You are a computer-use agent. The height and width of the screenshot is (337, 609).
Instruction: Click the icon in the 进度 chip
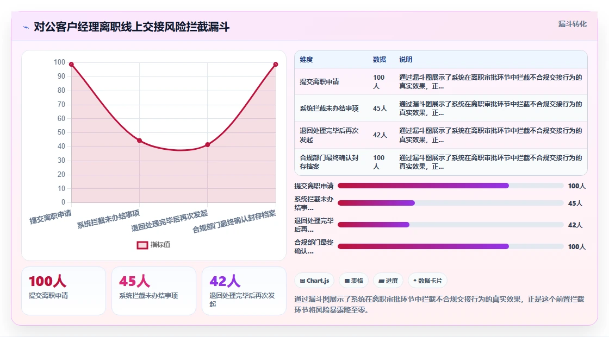click(x=381, y=281)
